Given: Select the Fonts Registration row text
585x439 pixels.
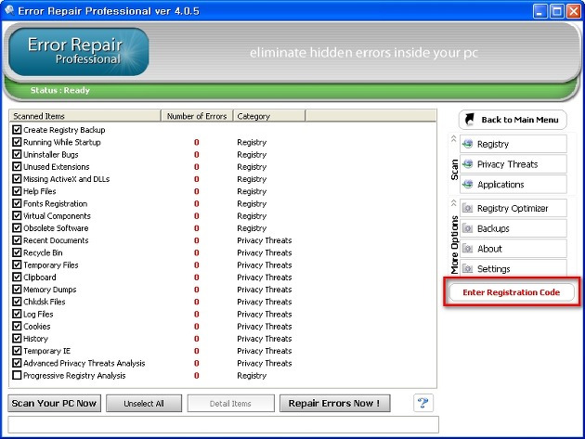Looking at the screenshot, I should [55, 203].
